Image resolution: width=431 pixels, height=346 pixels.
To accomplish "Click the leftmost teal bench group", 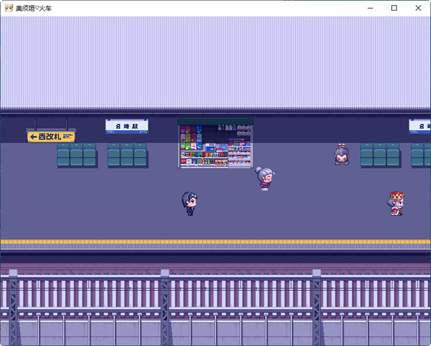I will (76, 155).
